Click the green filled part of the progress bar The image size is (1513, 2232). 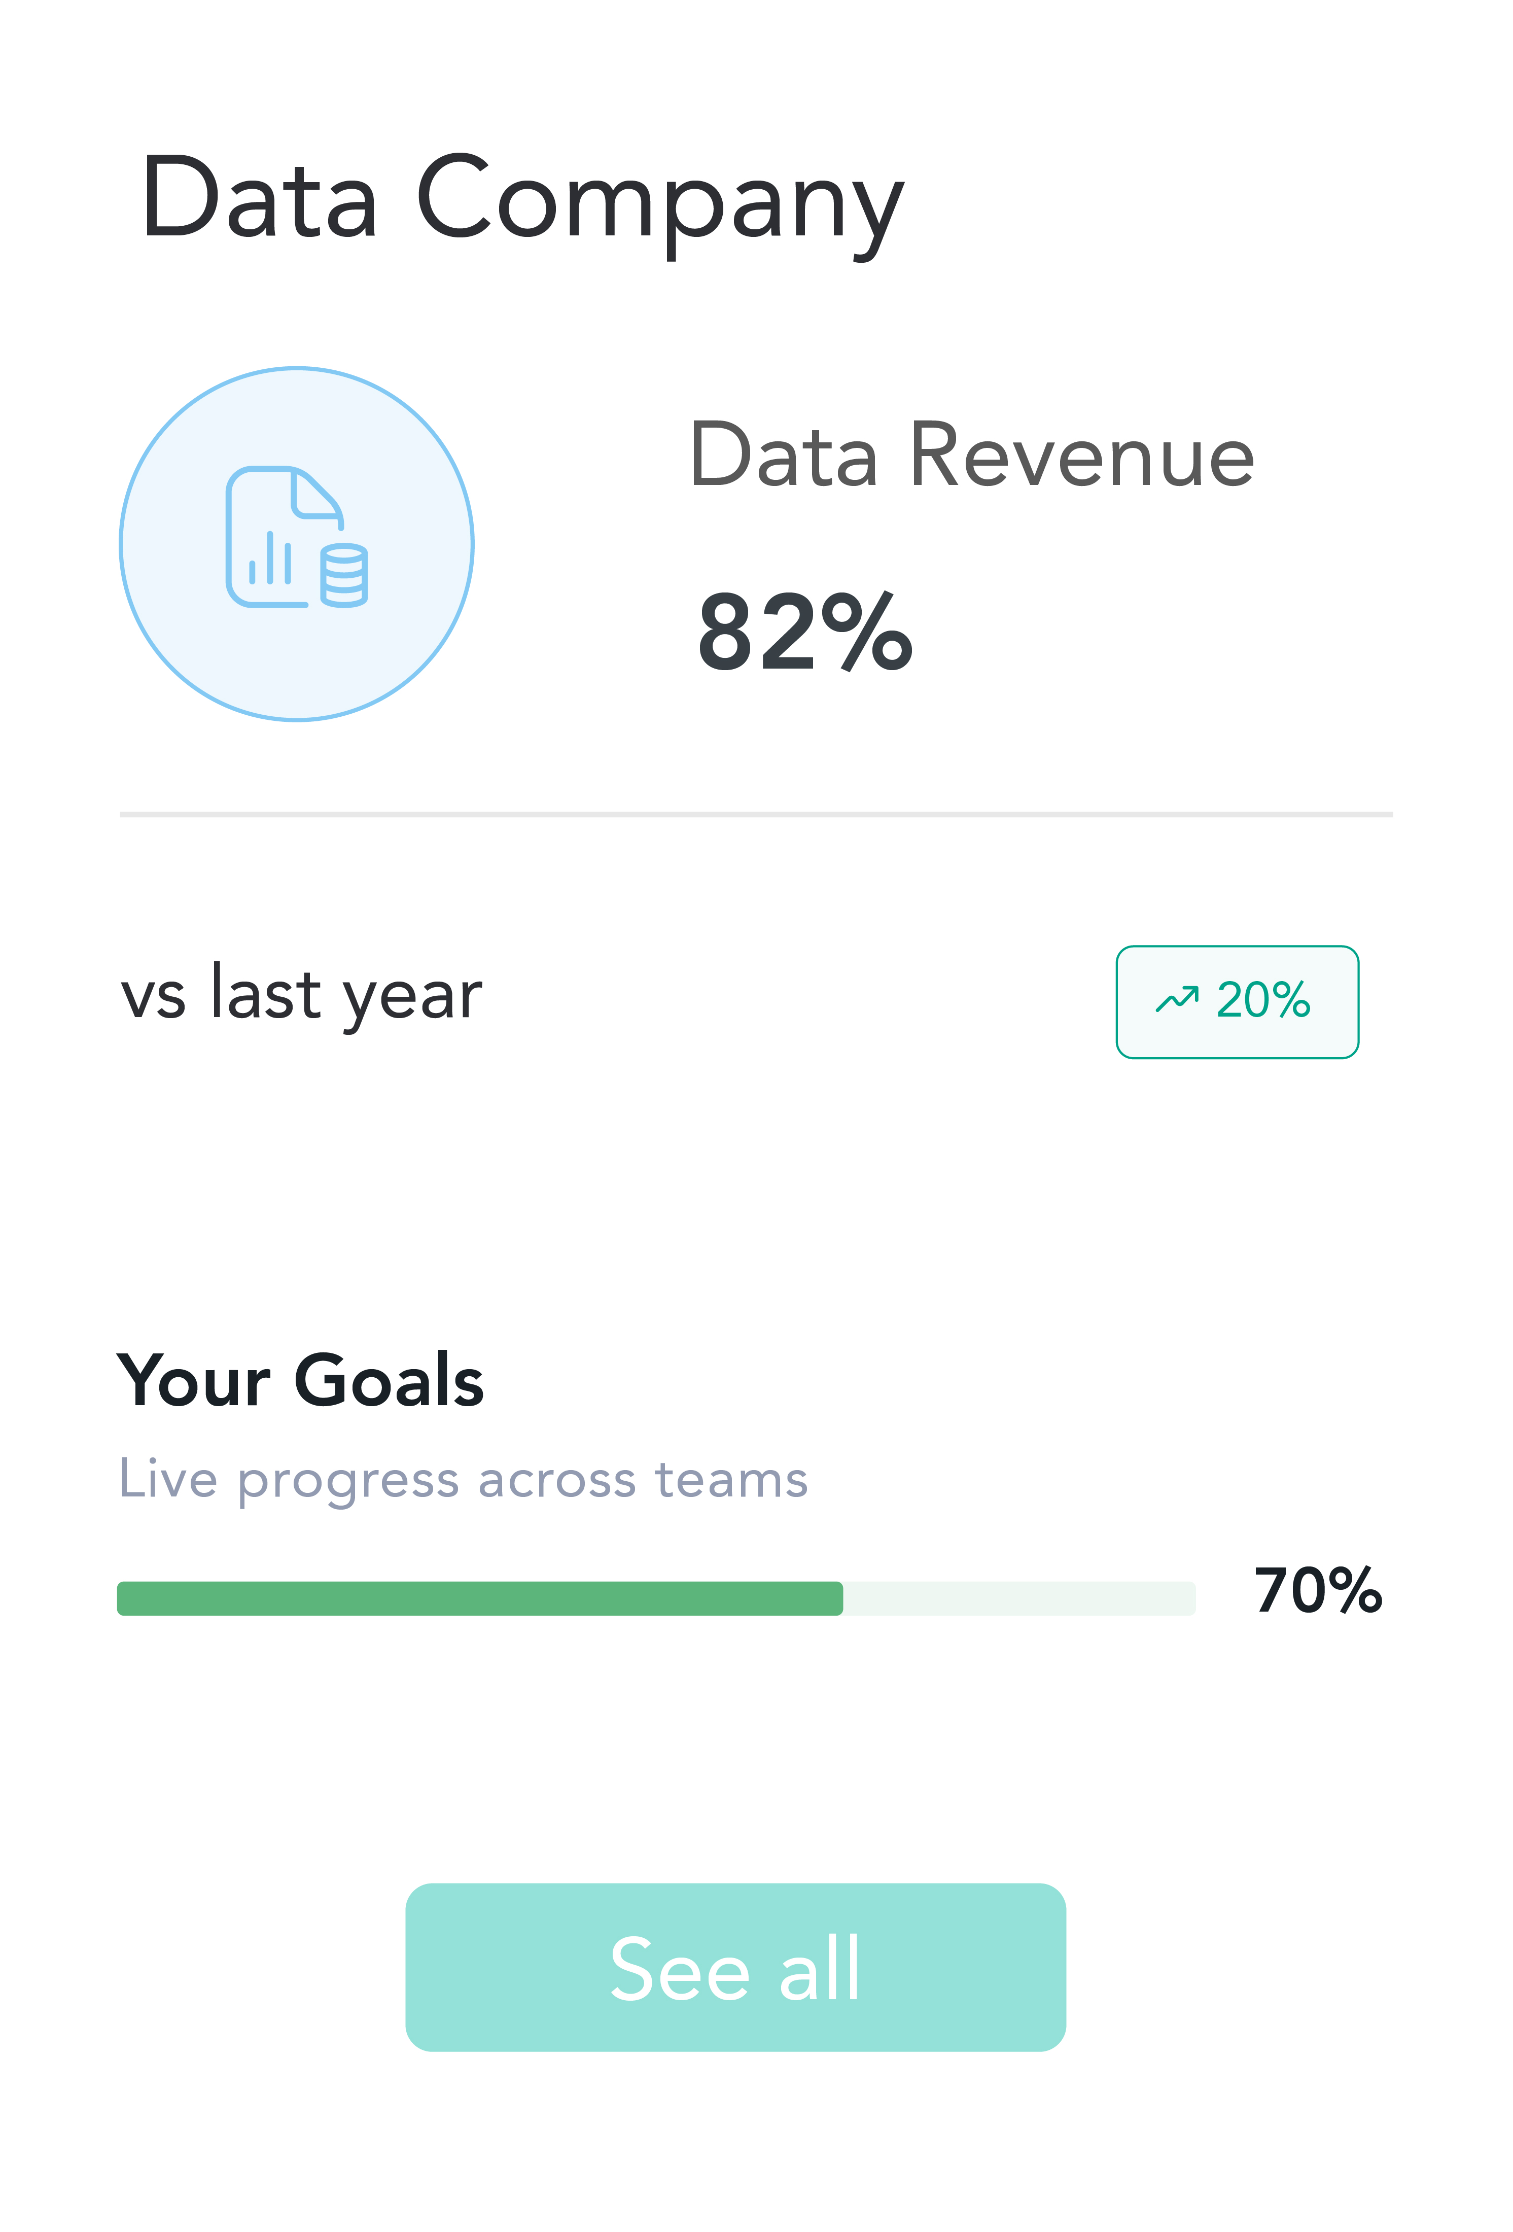point(480,1598)
